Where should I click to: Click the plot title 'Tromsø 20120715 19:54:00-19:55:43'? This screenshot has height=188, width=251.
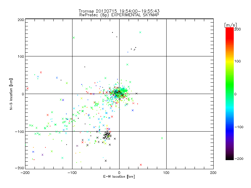(x=119, y=11)
